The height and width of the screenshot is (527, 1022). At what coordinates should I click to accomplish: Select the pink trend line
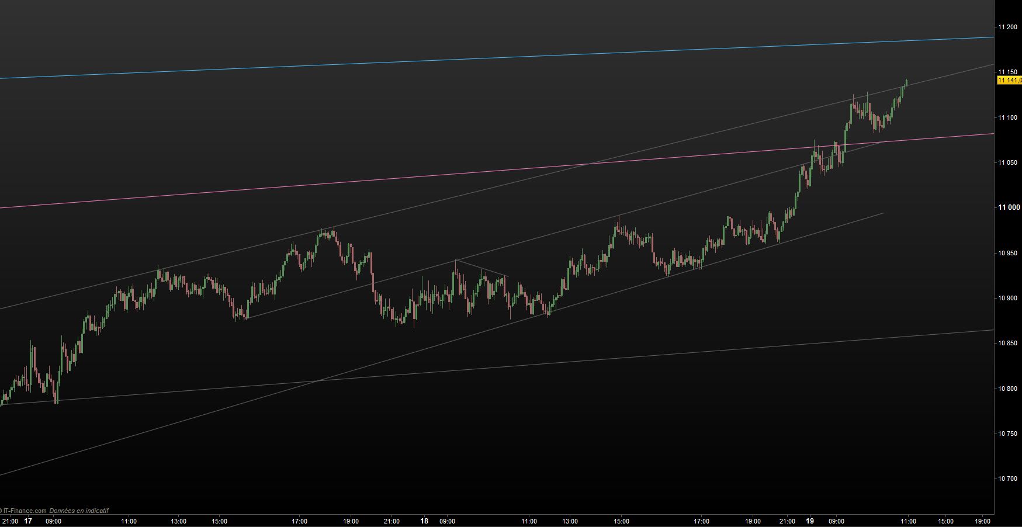point(497,171)
